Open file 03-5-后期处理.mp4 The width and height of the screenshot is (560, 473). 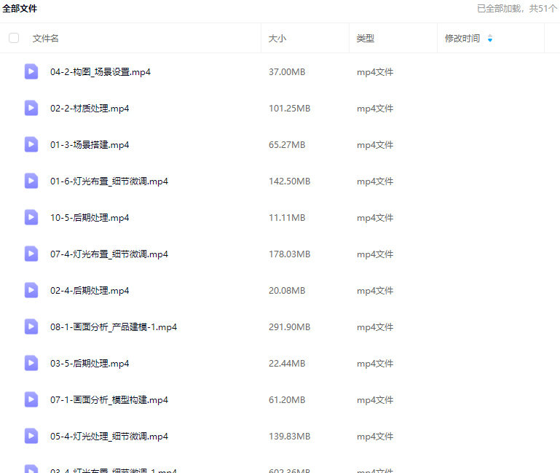click(x=90, y=364)
